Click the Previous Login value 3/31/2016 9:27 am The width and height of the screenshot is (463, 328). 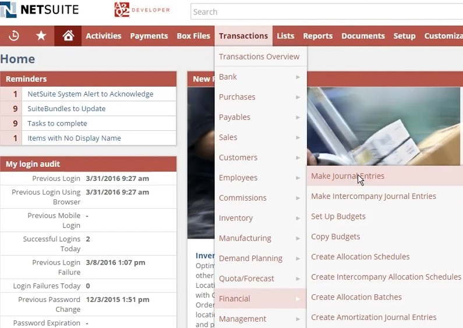tap(117, 179)
